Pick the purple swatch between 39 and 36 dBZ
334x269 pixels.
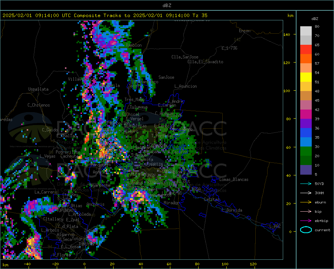pos(306,124)
